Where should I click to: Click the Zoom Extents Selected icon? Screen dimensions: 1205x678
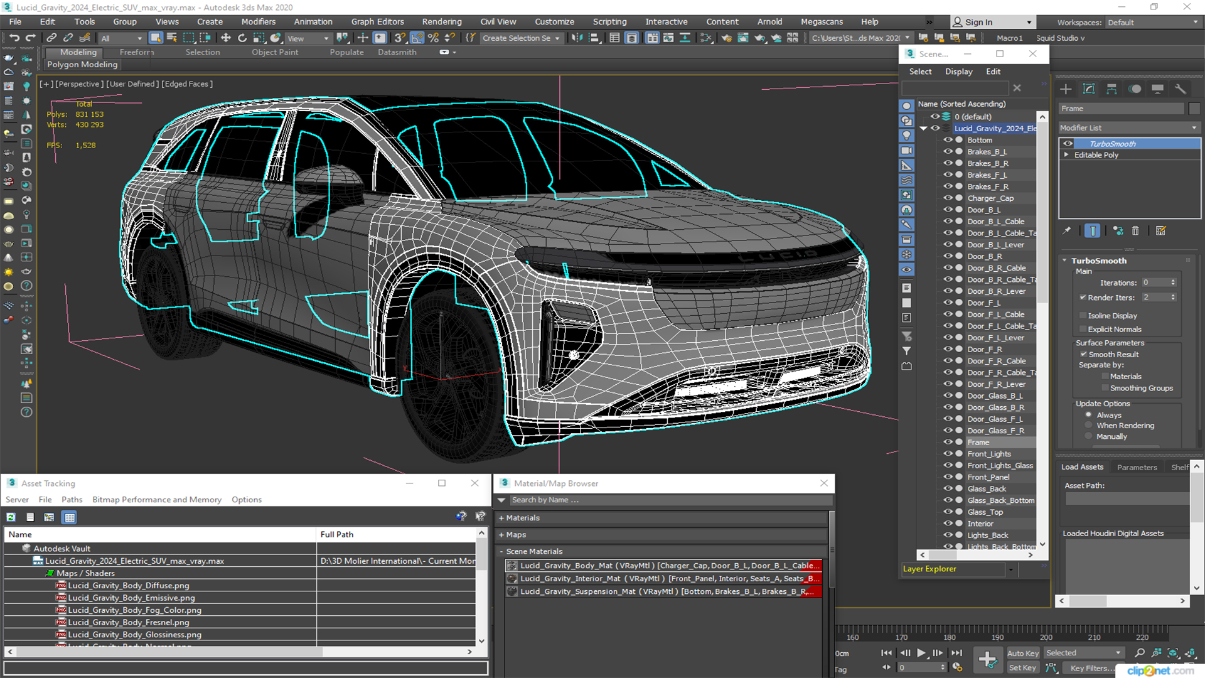pyautogui.click(x=1173, y=654)
